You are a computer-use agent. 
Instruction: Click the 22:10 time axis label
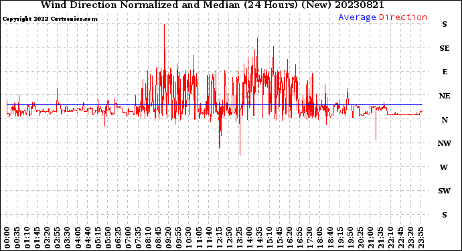(391, 238)
